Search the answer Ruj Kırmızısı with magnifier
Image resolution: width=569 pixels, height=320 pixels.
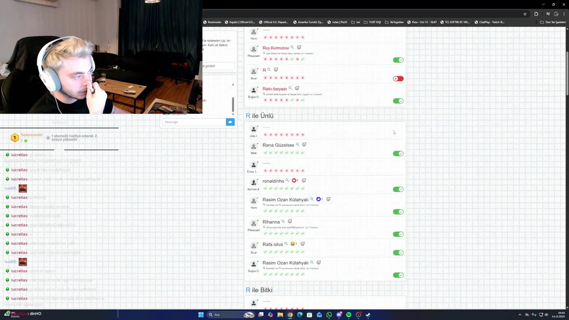pyautogui.click(x=292, y=48)
